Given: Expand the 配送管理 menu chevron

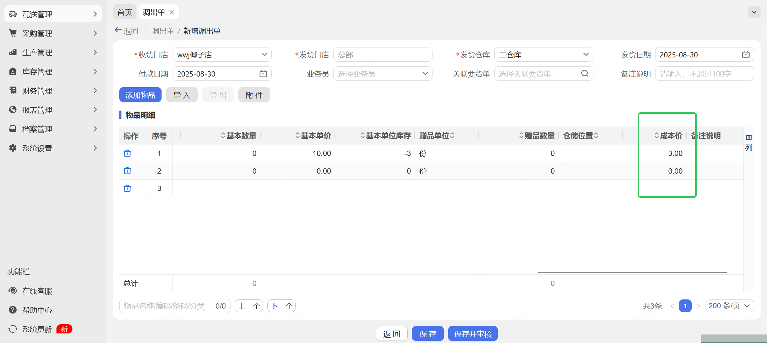Looking at the screenshot, I should click(95, 14).
